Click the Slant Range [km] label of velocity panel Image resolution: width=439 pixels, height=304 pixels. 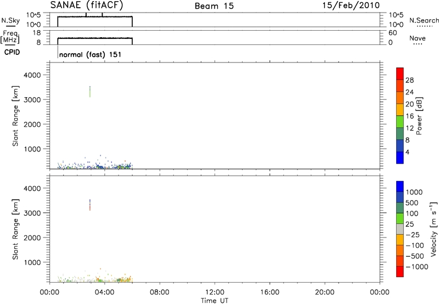pos(15,229)
